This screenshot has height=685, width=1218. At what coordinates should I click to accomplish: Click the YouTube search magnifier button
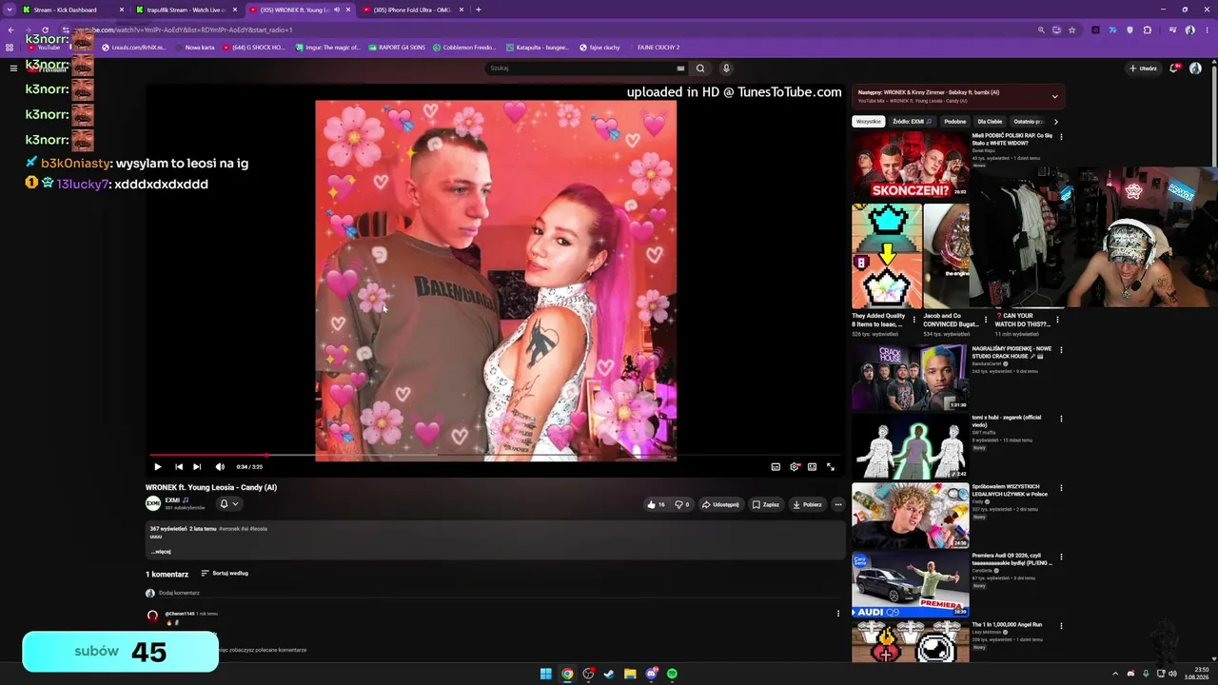click(x=700, y=68)
